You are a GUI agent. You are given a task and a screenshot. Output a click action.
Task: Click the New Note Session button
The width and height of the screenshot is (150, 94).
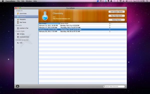[x=116, y=16]
